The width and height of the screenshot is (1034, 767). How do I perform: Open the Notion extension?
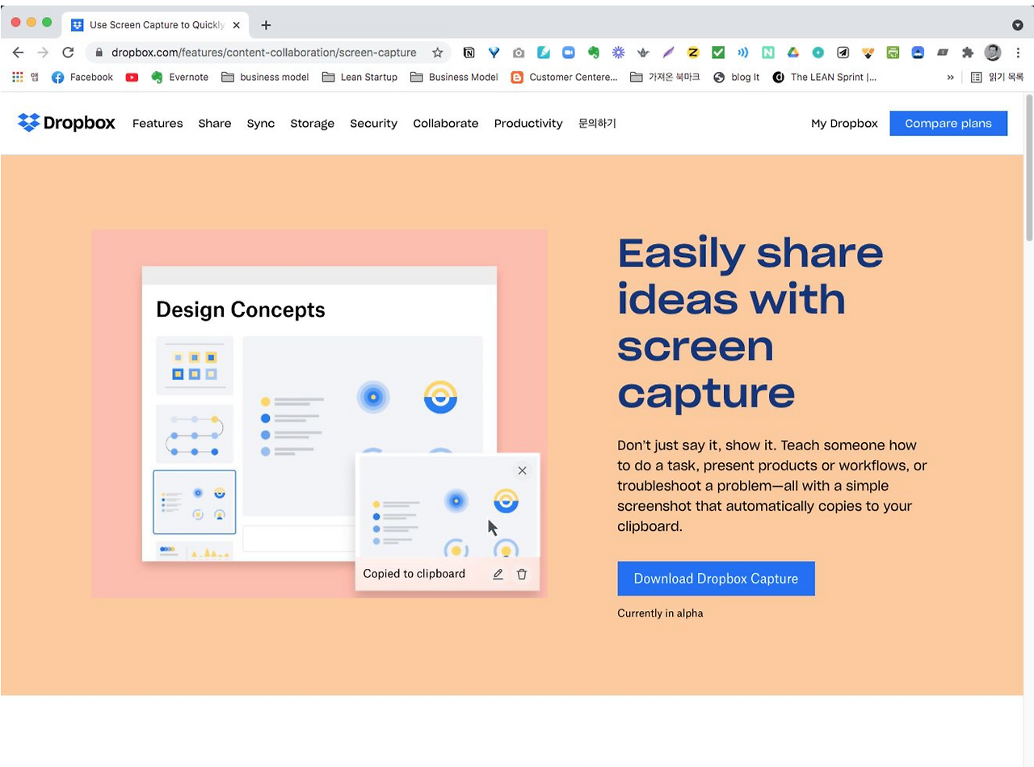tap(469, 53)
